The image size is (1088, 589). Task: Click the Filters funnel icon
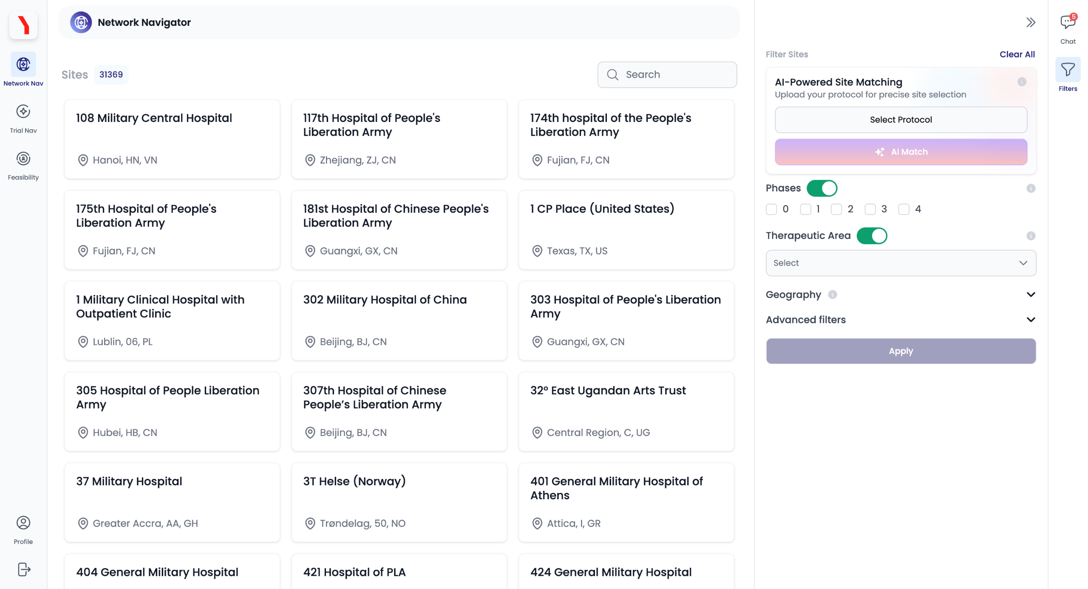click(x=1067, y=70)
